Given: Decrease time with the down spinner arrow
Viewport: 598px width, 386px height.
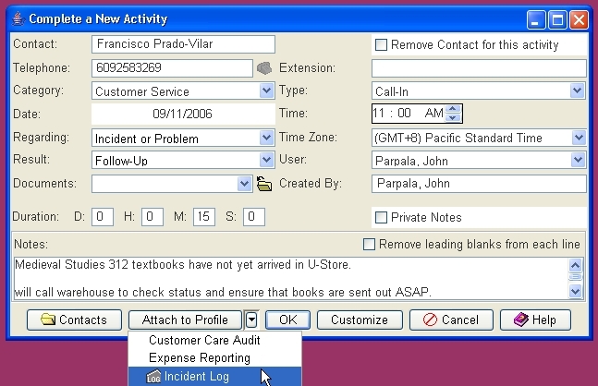Looking at the screenshot, I should point(453,118).
